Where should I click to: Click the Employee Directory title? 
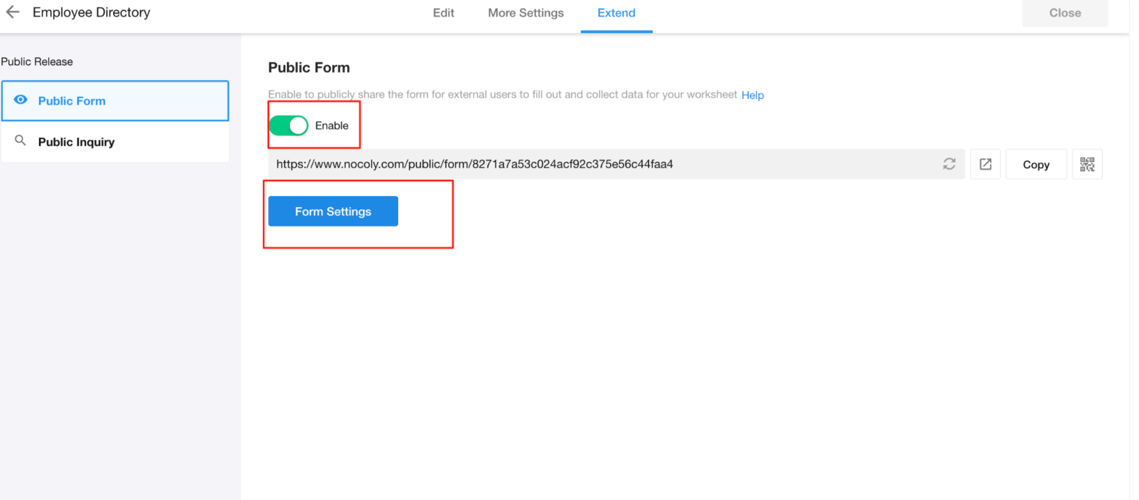pyautogui.click(x=91, y=12)
